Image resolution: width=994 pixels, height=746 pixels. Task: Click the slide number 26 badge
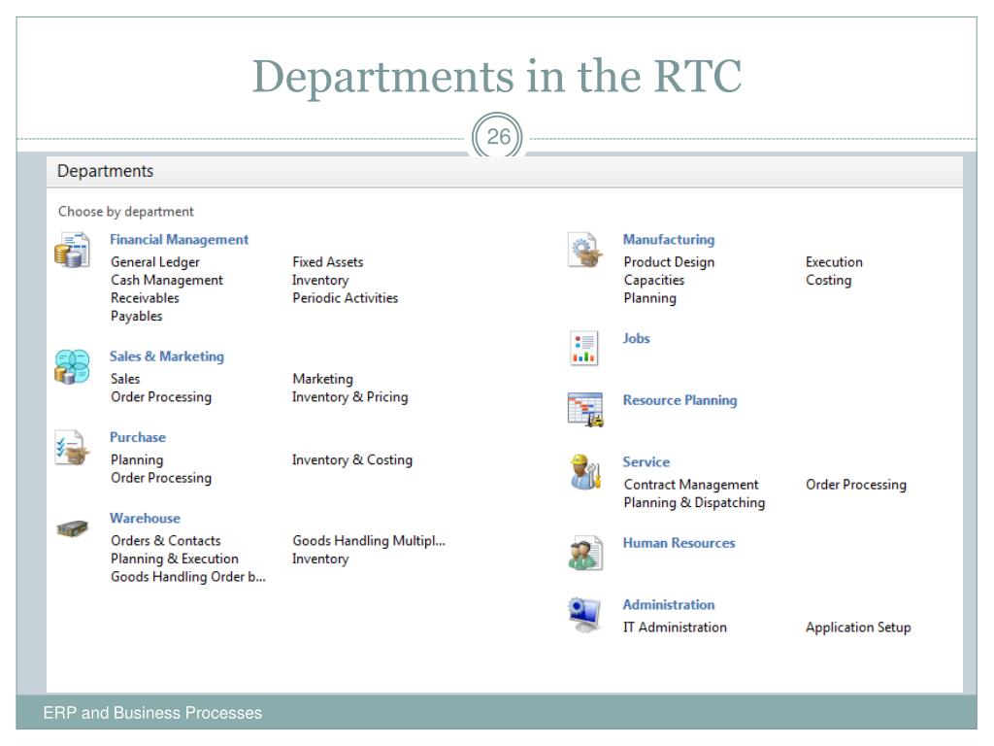pyautogui.click(x=498, y=136)
